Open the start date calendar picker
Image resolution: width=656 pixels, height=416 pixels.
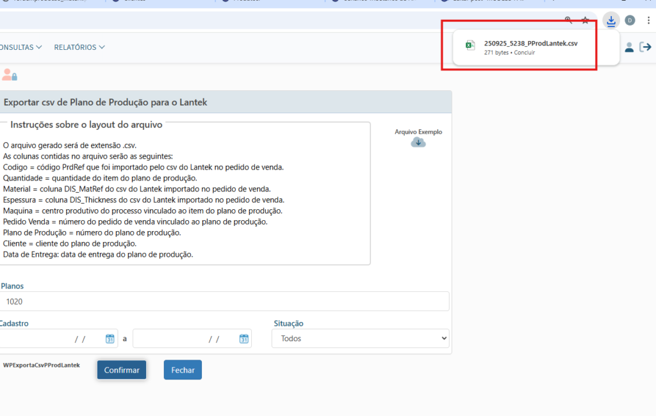point(110,339)
